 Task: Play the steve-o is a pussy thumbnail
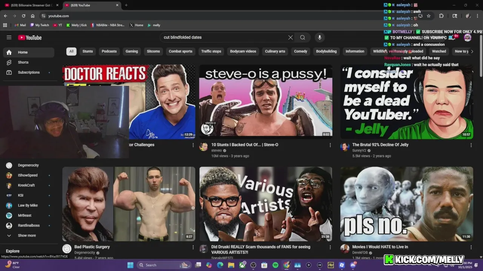coord(266,102)
